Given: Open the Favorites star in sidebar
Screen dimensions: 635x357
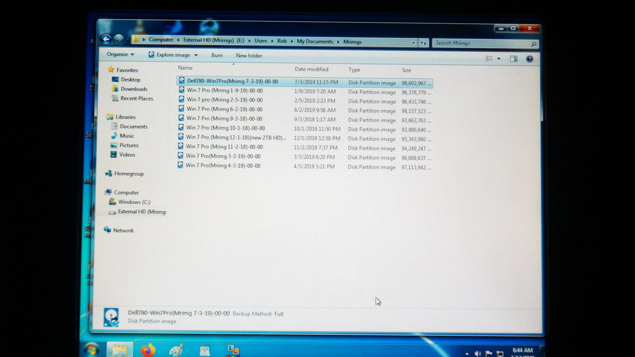Looking at the screenshot, I should [111, 70].
